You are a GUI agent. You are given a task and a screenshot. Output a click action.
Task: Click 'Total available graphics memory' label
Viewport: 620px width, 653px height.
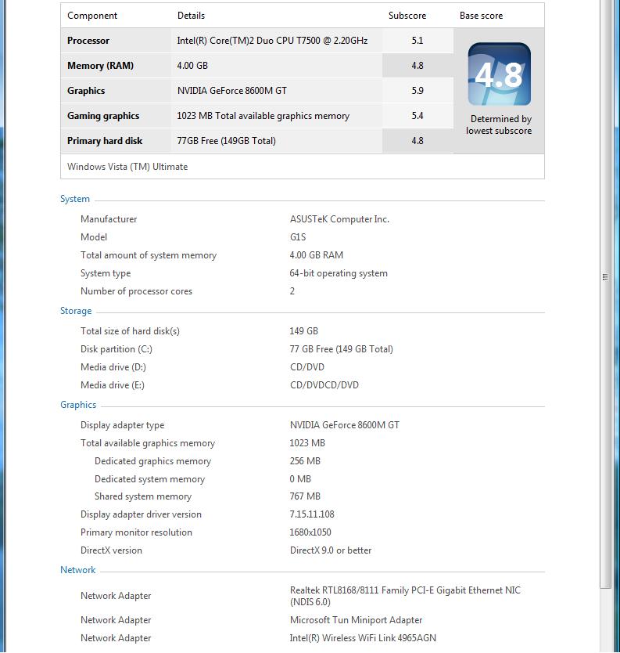tap(148, 443)
